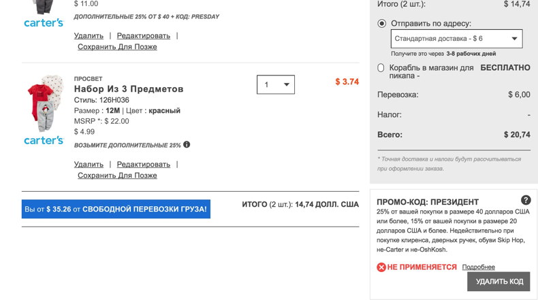Click the ПРОСВЕТ clearance label

click(x=88, y=78)
